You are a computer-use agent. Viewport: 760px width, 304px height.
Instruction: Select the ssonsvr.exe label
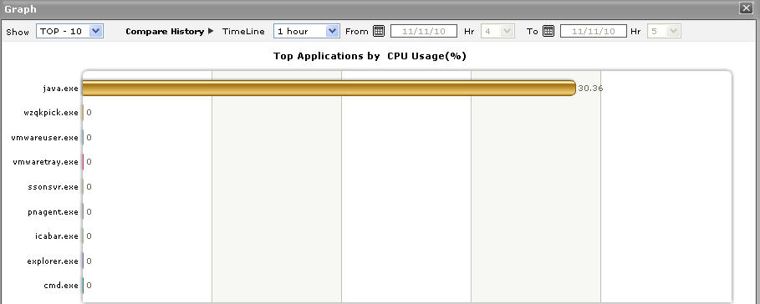click(x=54, y=187)
